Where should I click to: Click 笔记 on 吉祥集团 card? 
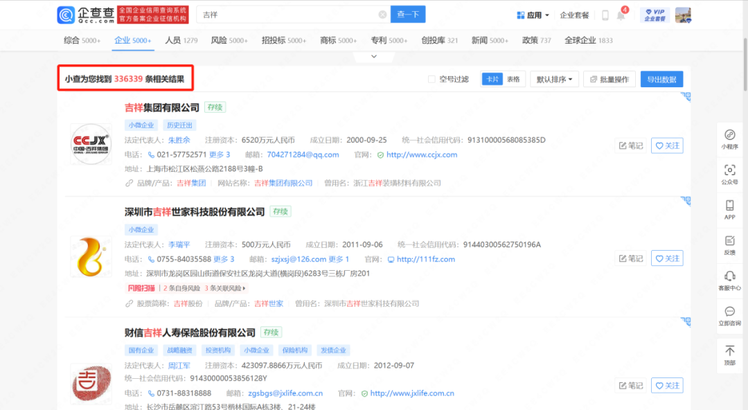pyautogui.click(x=631, y=145)
